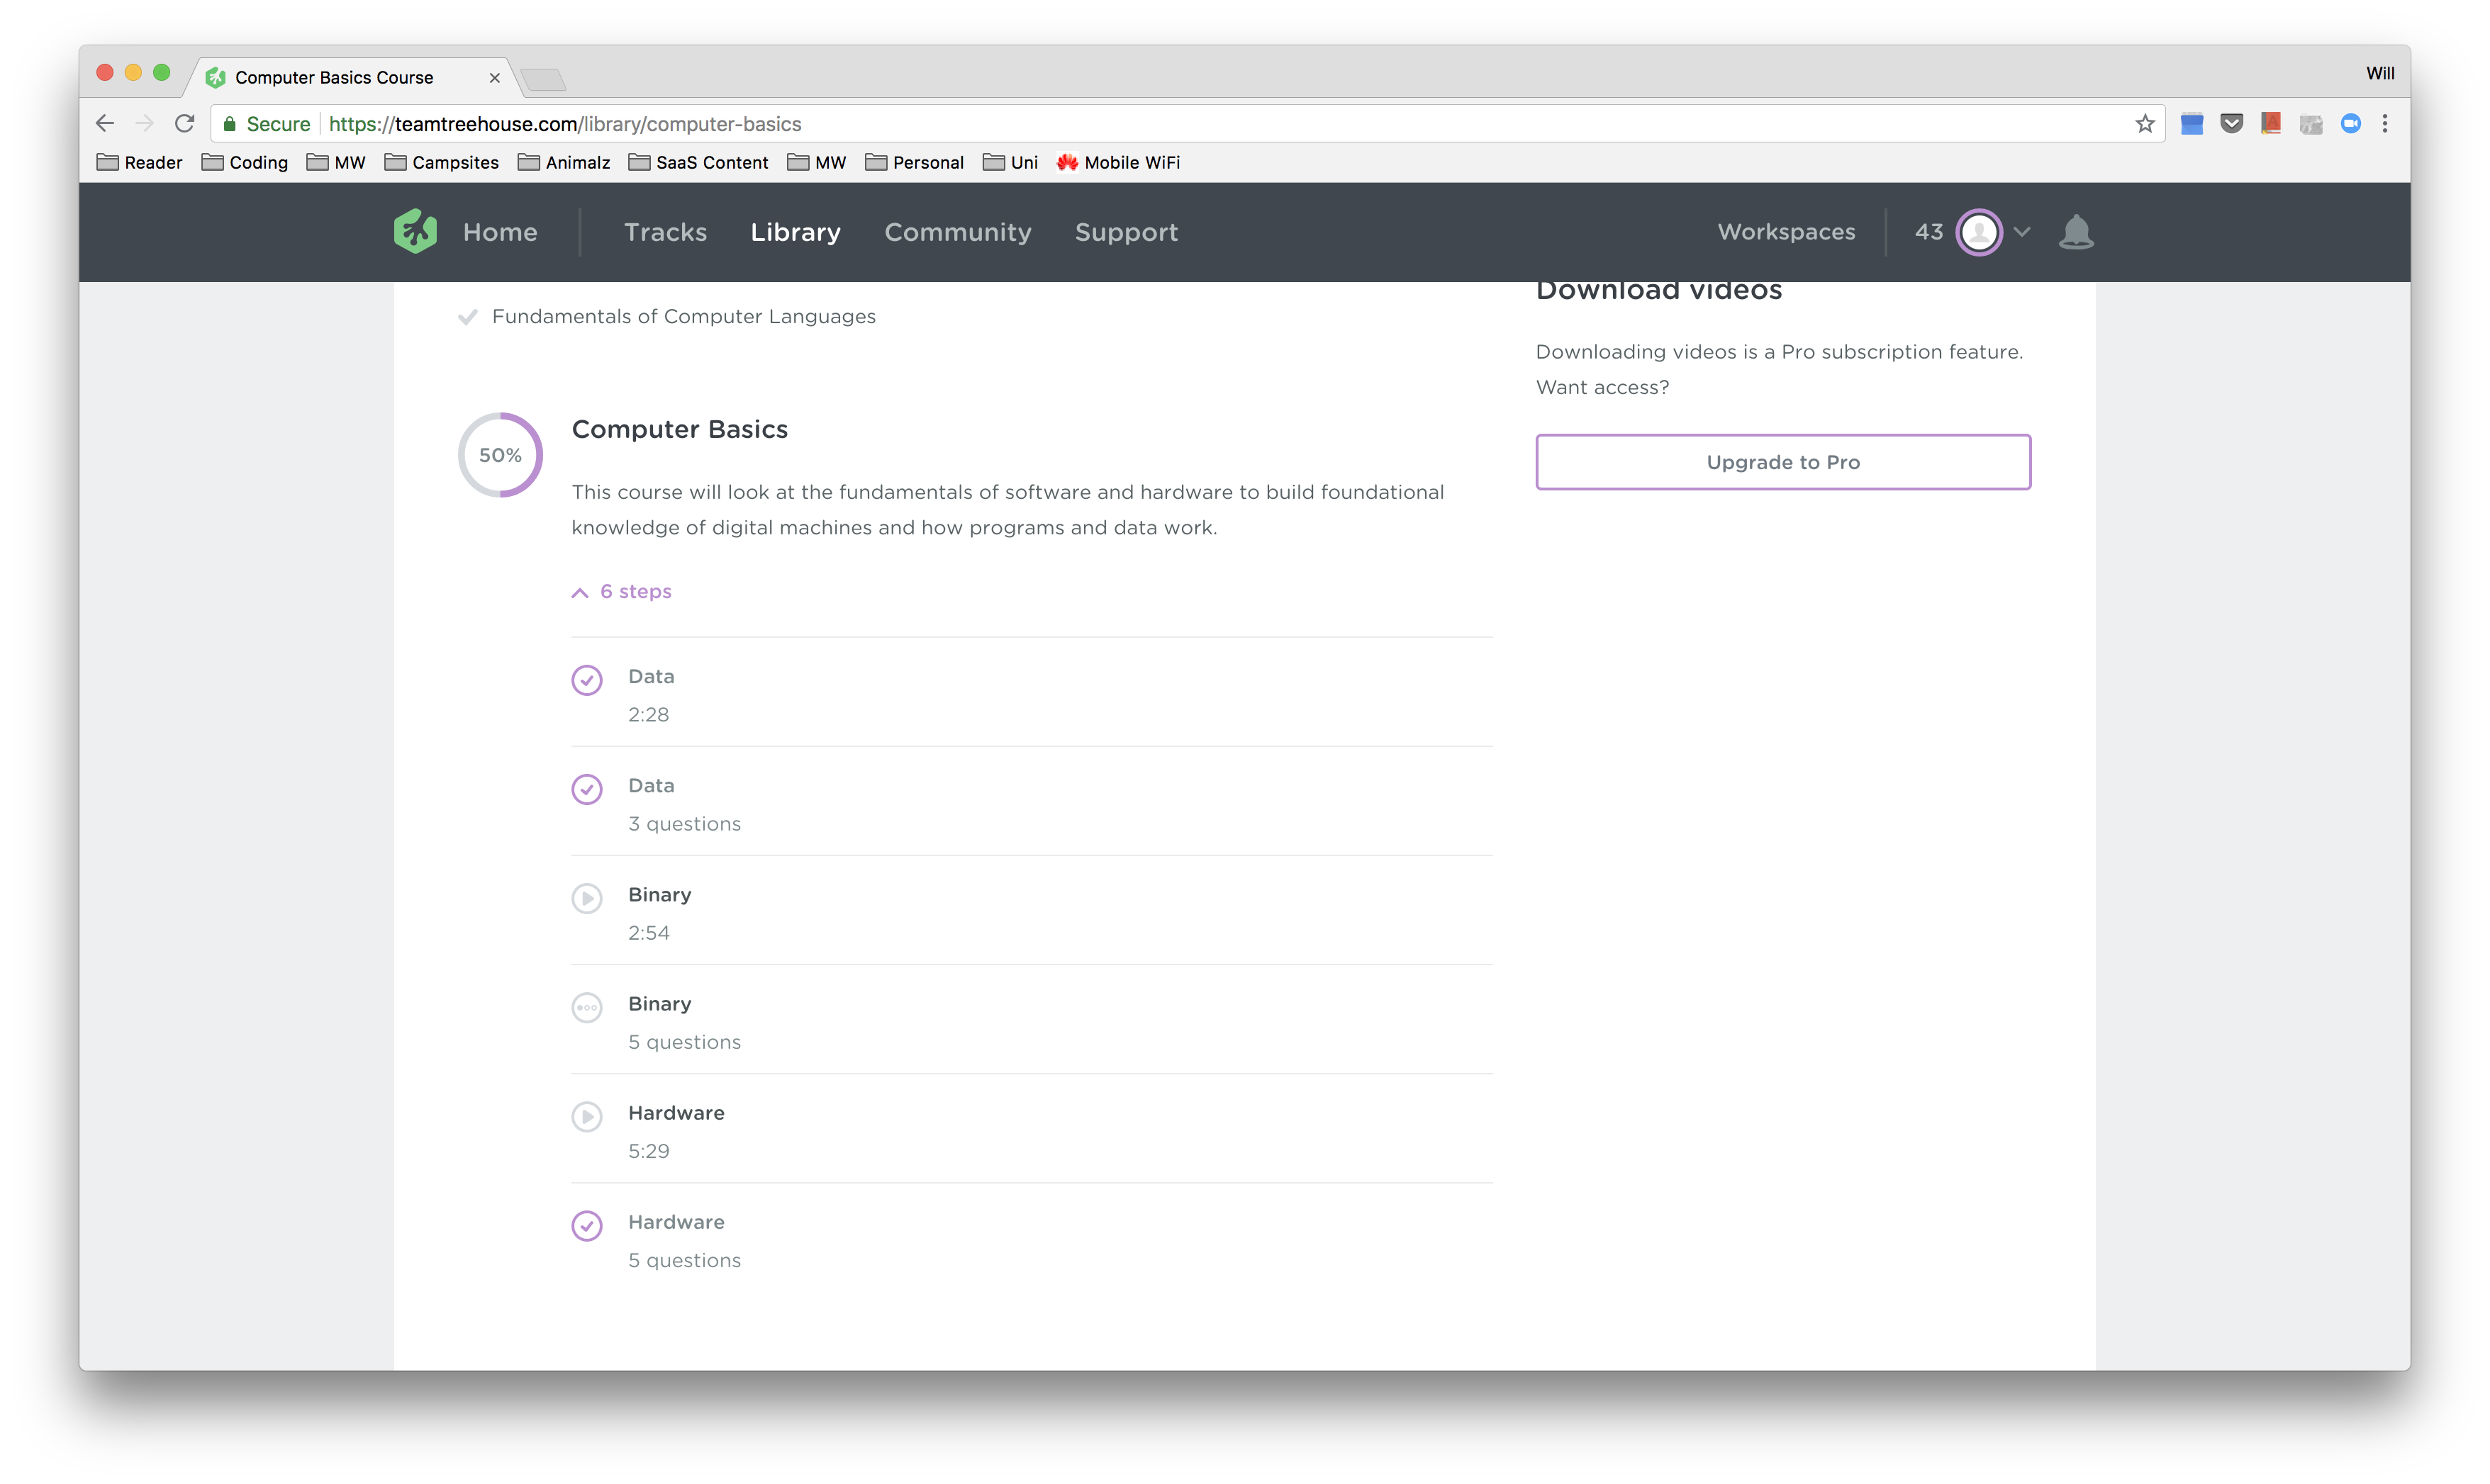Click the Data quiz completed checkmark
The width and height of the screenshot is (2490, 1484).
click(x=587, y=789)
